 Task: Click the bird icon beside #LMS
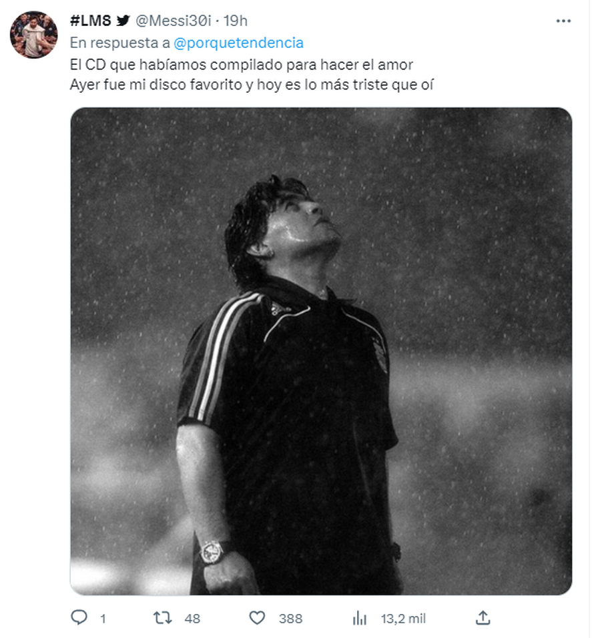coord(123,21)
